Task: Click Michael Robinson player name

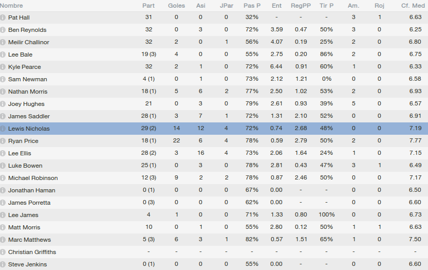Action: tap(33, 178)
